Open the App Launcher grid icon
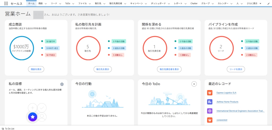The image size is (272, 130). (6, 3)
